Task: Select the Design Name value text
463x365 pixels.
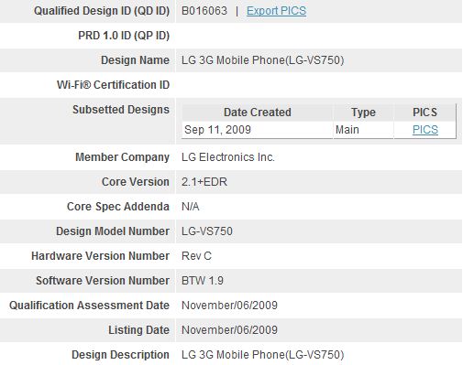Action: pos(263,60)
